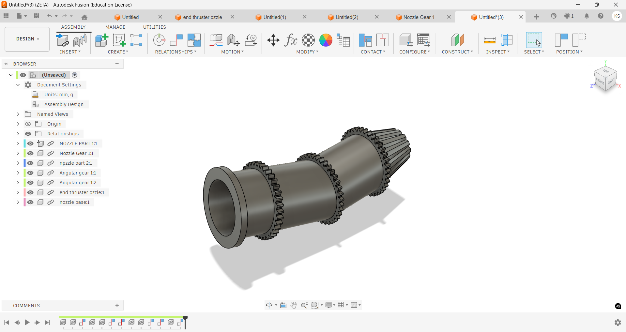Click the Insert Component icon

pyautogui.click(x=63, y=40)
